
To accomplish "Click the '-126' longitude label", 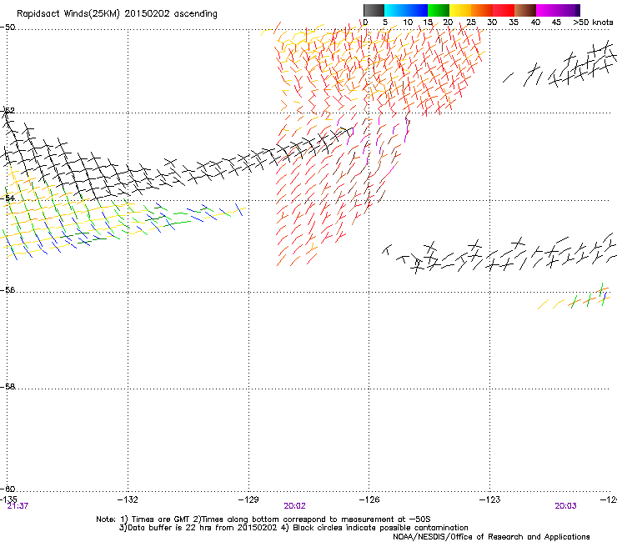I will click(369, 499).
